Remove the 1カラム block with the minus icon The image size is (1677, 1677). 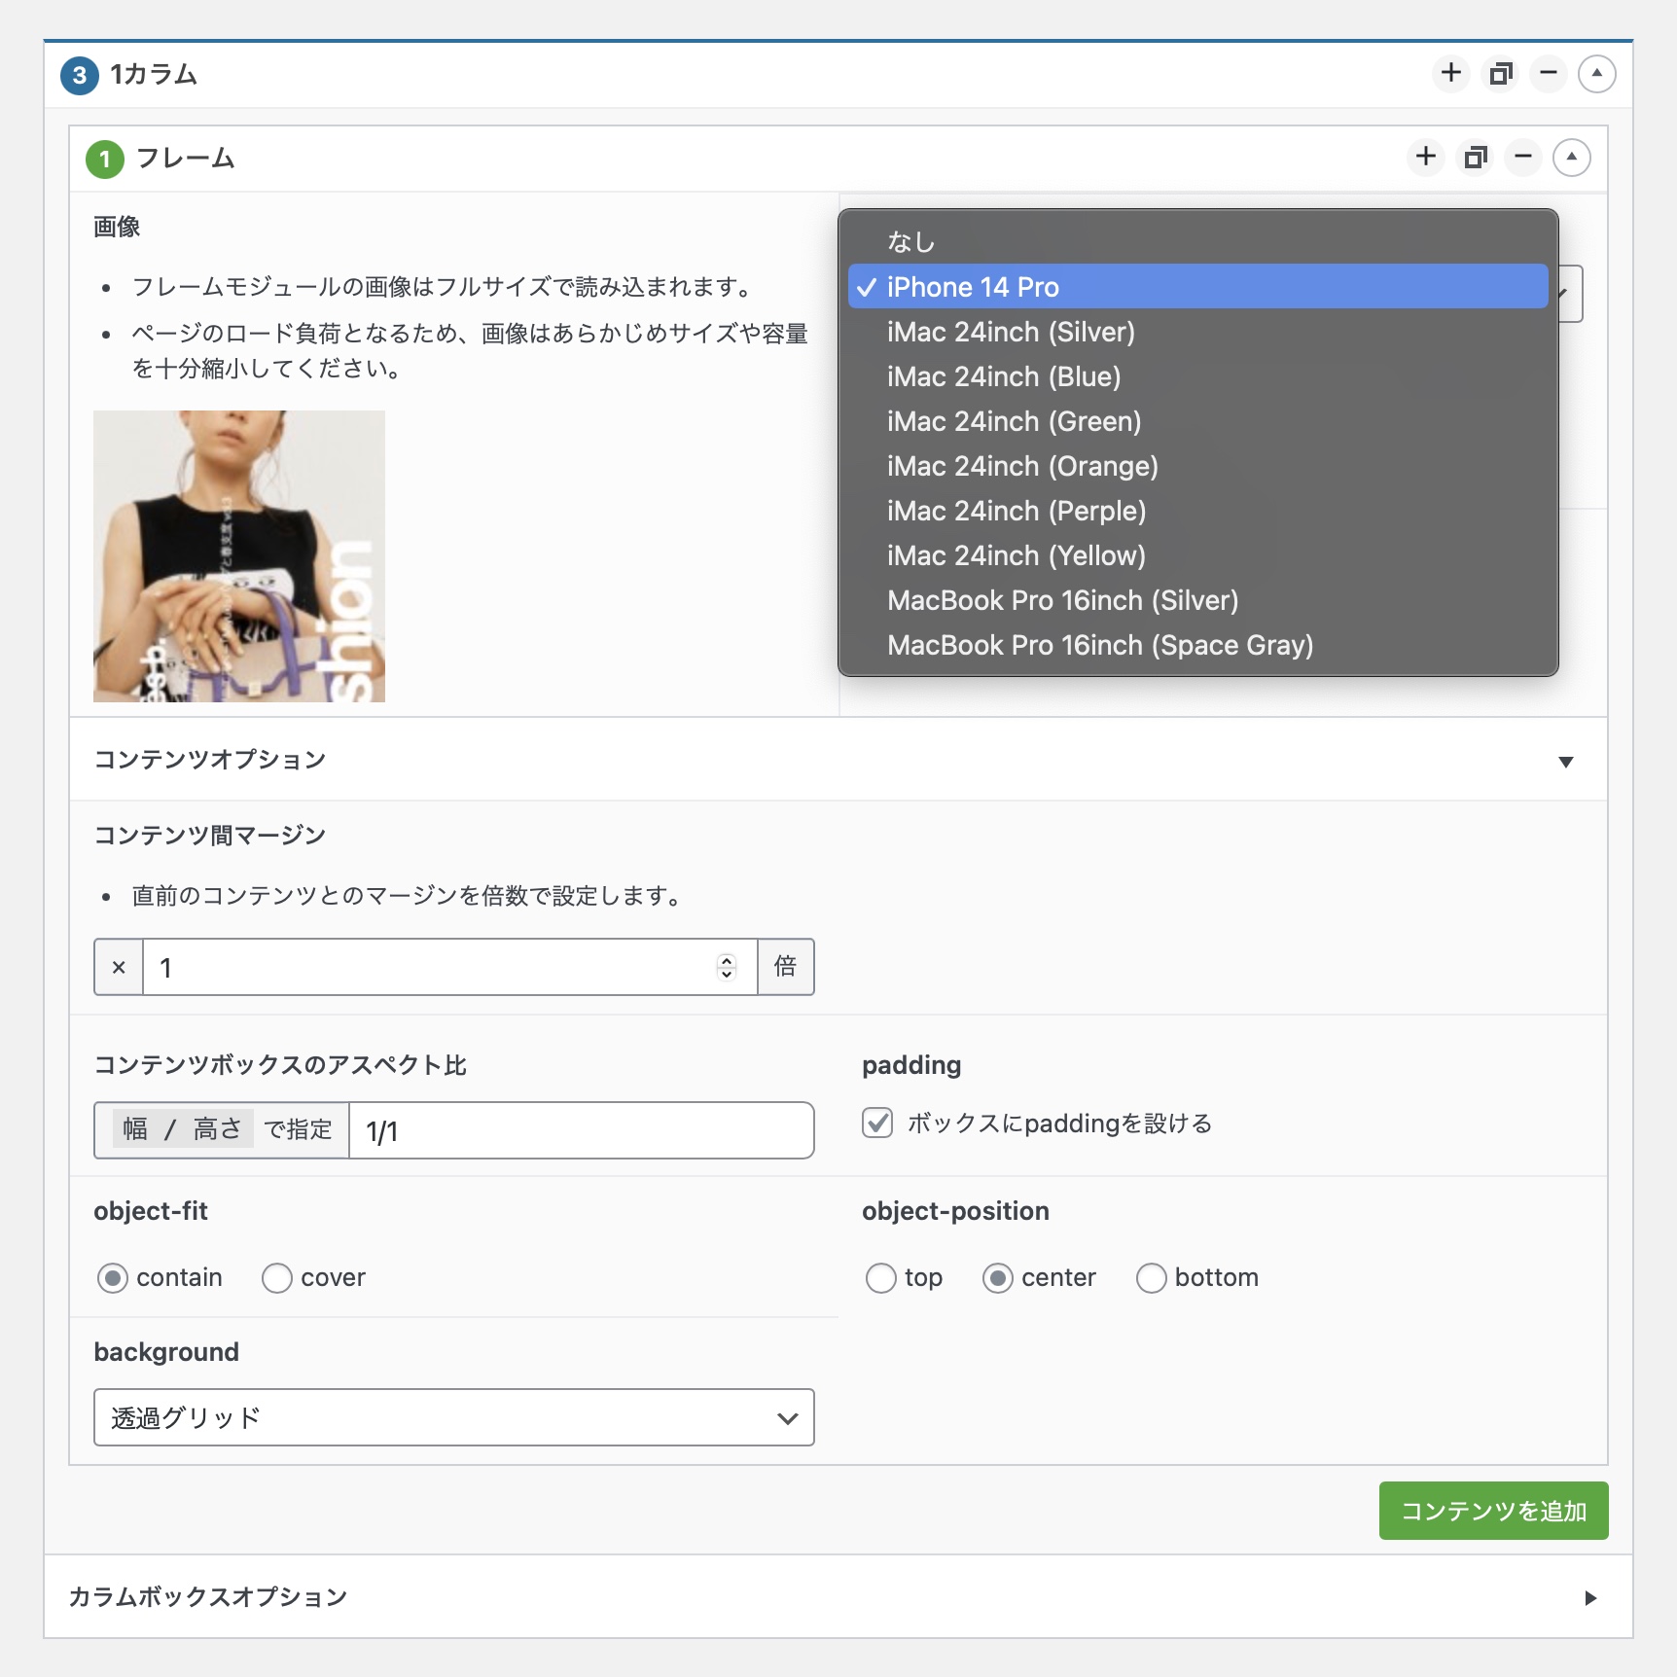coord(1548,74)
